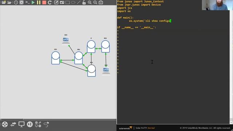Viewport: 233px width, 131px height.
Task: Select the draw line tool
Action: [x=79, y=3]
